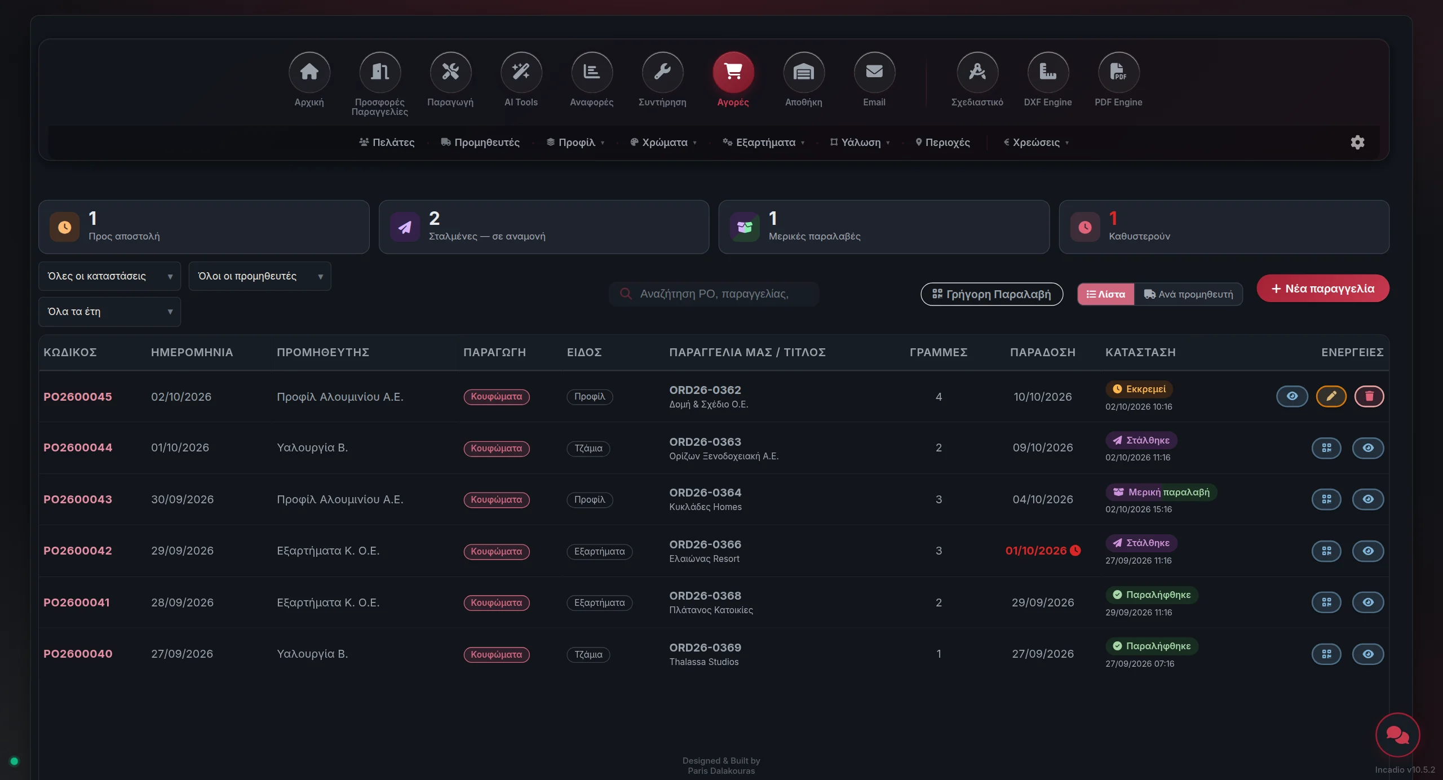This screenshot has height=780, width=1443.
Task: Open the Συντήρηση wrench icon
Action: coord(662,72)
